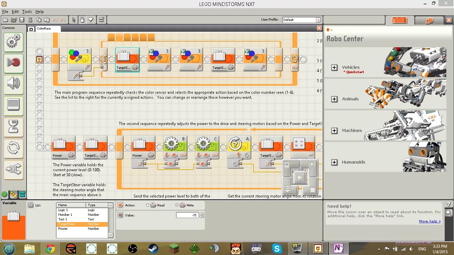Open the More help link
454x255 pixels.
[430, 221]
